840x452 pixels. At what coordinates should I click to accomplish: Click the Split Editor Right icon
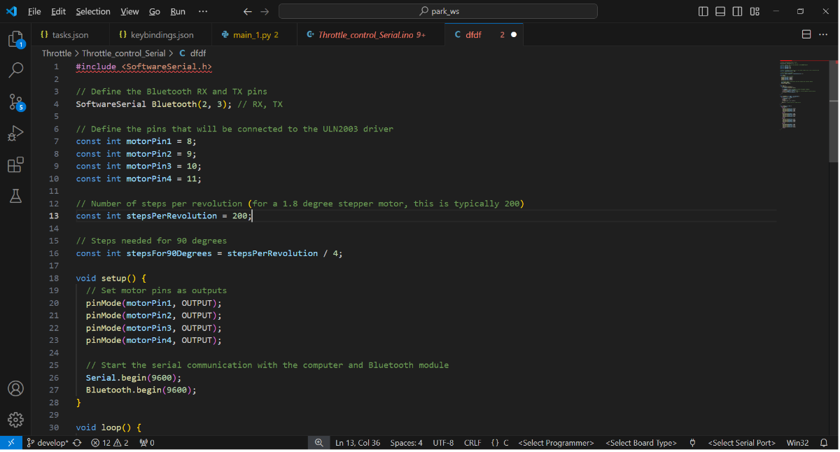806,34
